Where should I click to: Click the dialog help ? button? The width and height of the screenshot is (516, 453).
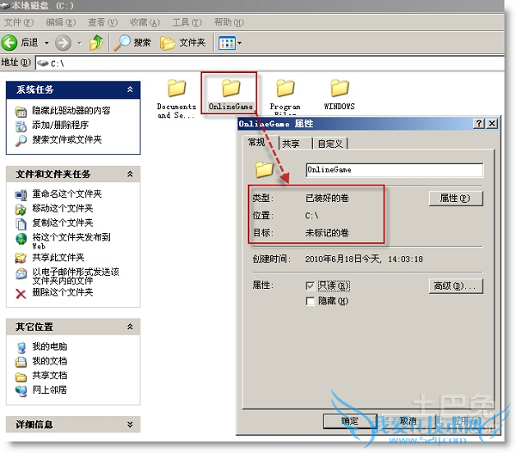pos(479,124)
